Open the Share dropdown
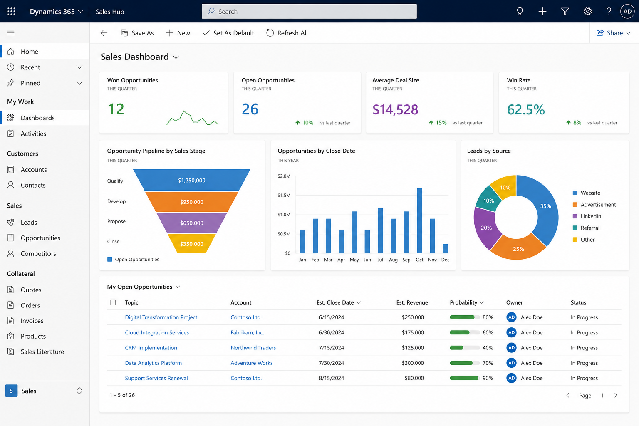This screenshot has width=639, height=426. pos(614,33)
